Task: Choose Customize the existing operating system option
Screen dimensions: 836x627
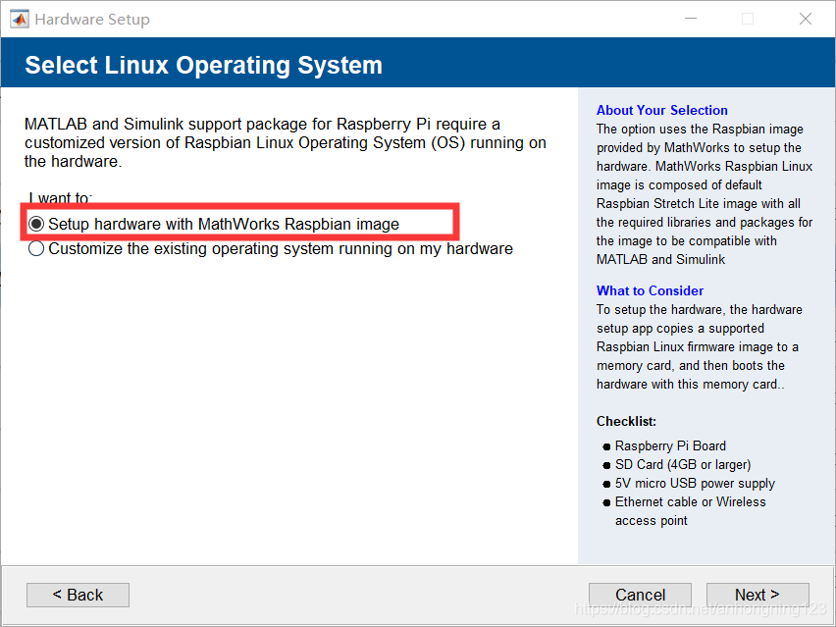Action: (x=36, y=249)
